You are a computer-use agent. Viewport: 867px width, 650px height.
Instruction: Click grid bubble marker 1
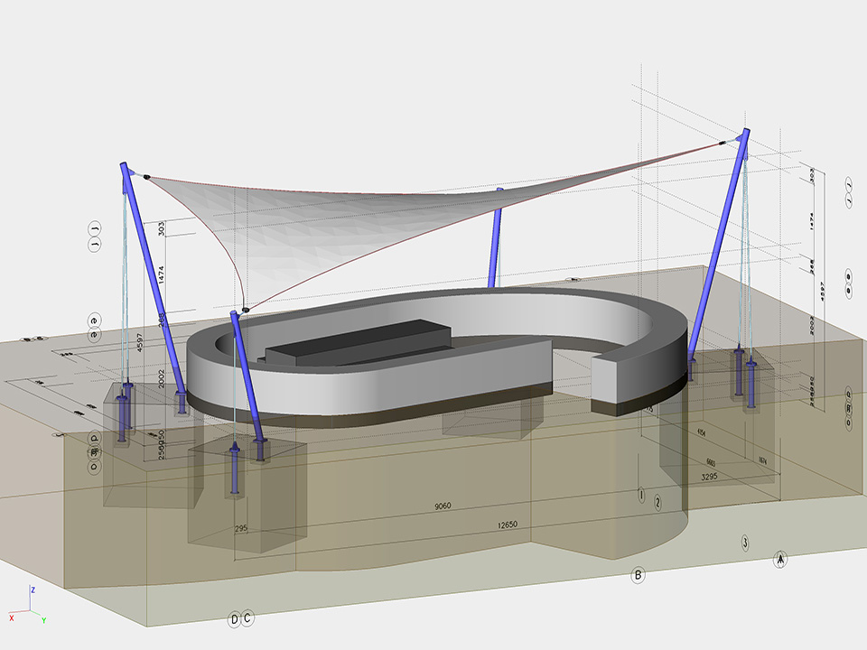[641, 495]
